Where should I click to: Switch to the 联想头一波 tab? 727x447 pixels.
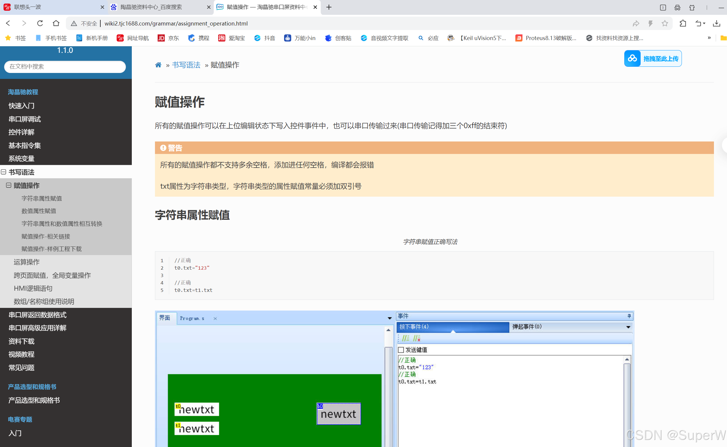tap(28, 7)
